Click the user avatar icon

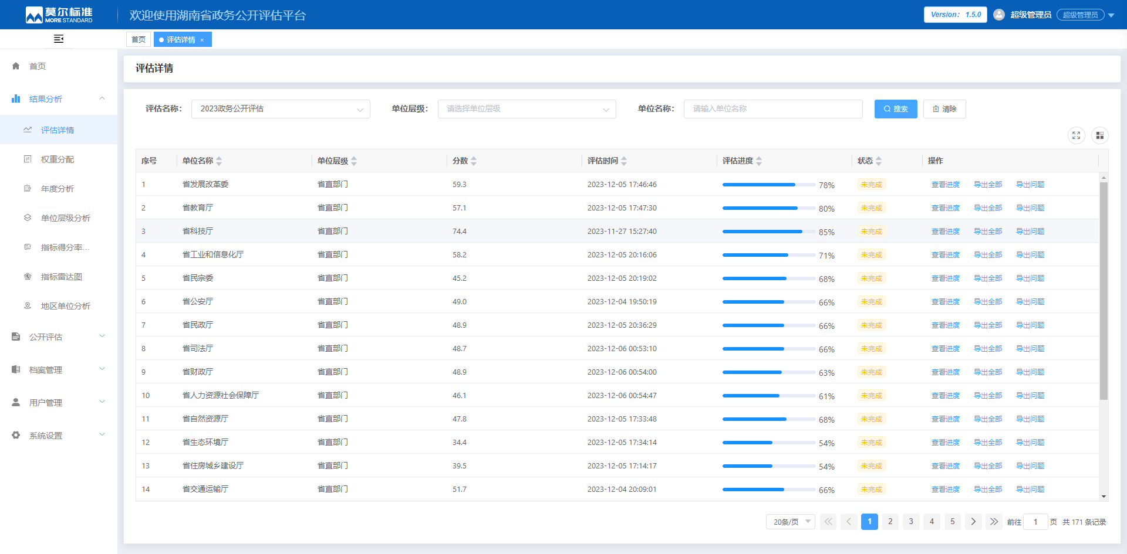click(x=998, y=15)
